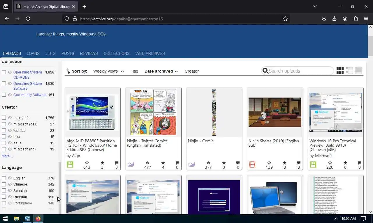Image resolution: width=373 pixels, height=223 pixels.
Task: Check acer creator filter
Action: pos(4,136)
